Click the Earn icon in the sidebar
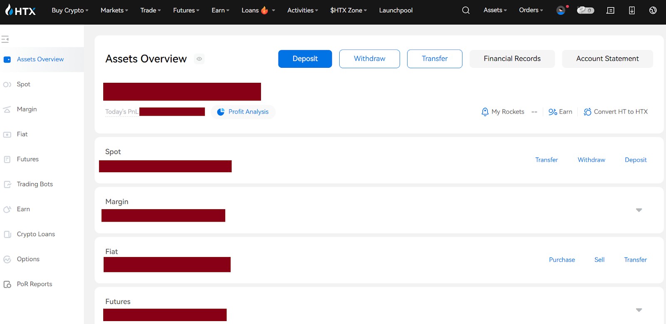Image resolution: width=666 pixels, height=324 pixels. (7, 209)
